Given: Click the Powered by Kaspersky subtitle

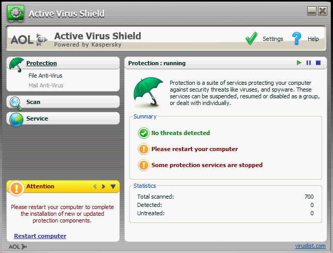Looking at the screenshot, I should pos(88,44).
